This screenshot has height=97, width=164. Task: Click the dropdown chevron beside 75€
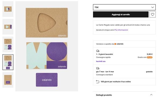coord(152,7)
